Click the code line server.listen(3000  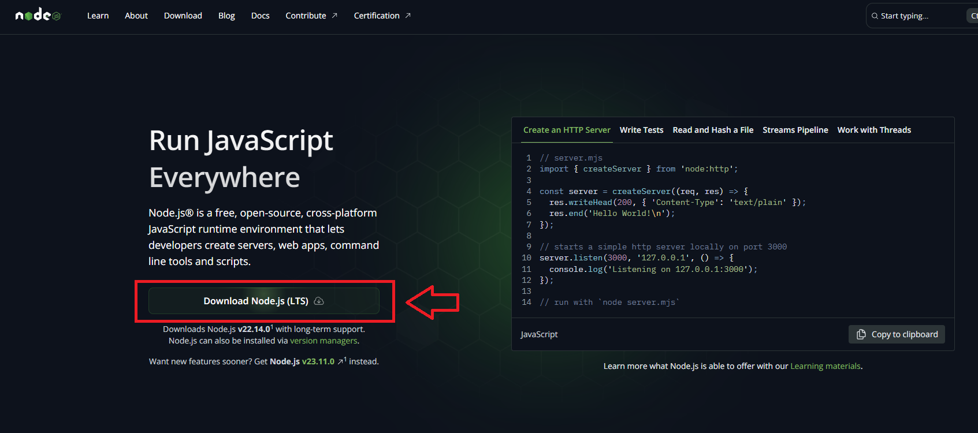click(x=637, y=257)
